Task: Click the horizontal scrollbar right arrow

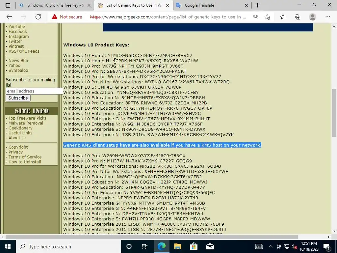Action: pos(329,237)
